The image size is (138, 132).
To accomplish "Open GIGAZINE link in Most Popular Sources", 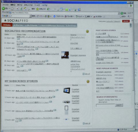I will [x=100, y=85].
